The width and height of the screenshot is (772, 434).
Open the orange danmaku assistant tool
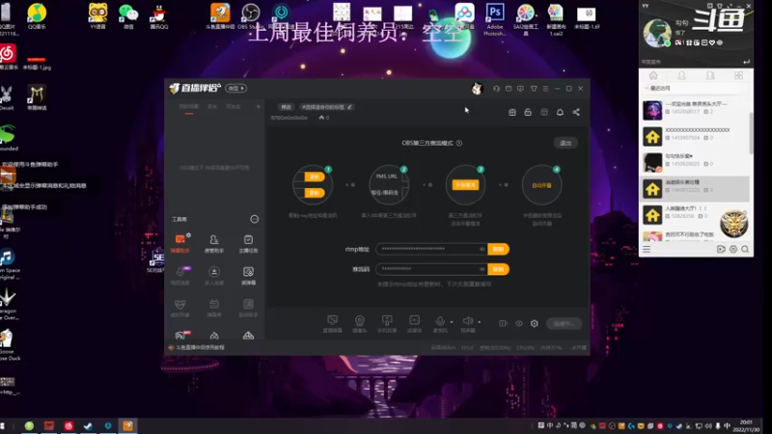(x=180, y=243)
